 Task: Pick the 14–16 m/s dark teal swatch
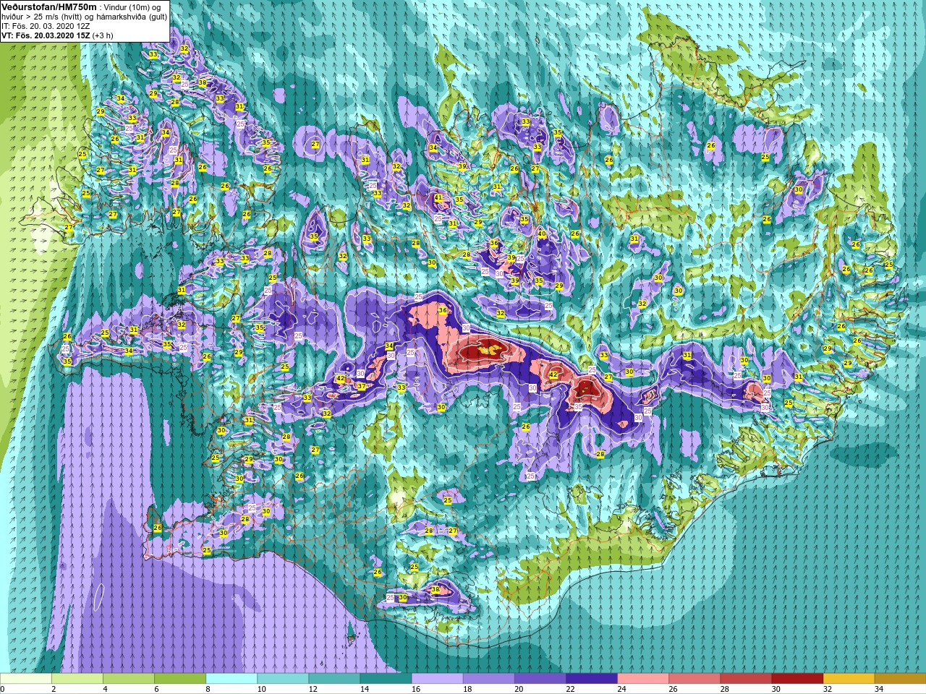[386, 679]
